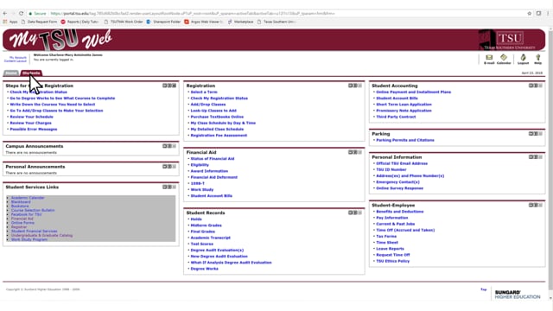Open What-If Analysis Degree Audit Evaluation
This screenshot has width=553, height=311.
(x=231, y=263)
